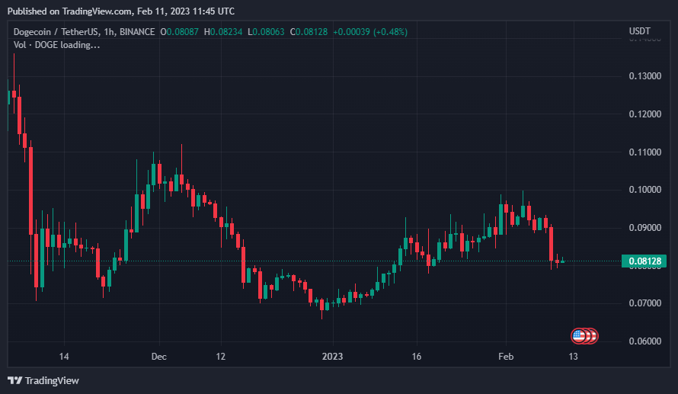
Task: Click the Vol · DOGE loading indicator label
Action: pos(56,45)
